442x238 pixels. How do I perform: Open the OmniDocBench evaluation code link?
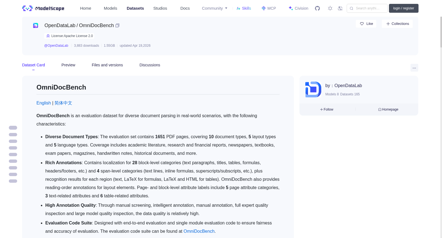click(199, 231)
